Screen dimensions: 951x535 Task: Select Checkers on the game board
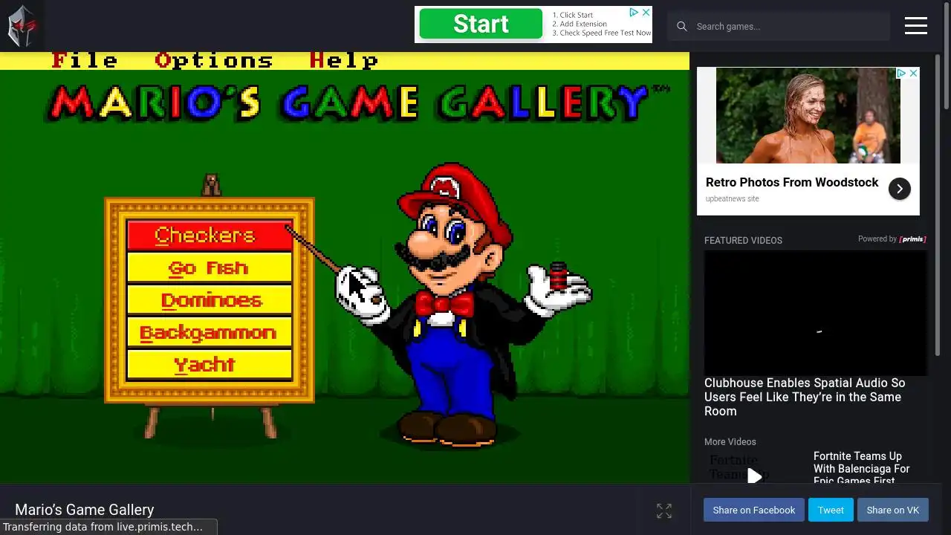coord(210,236)
